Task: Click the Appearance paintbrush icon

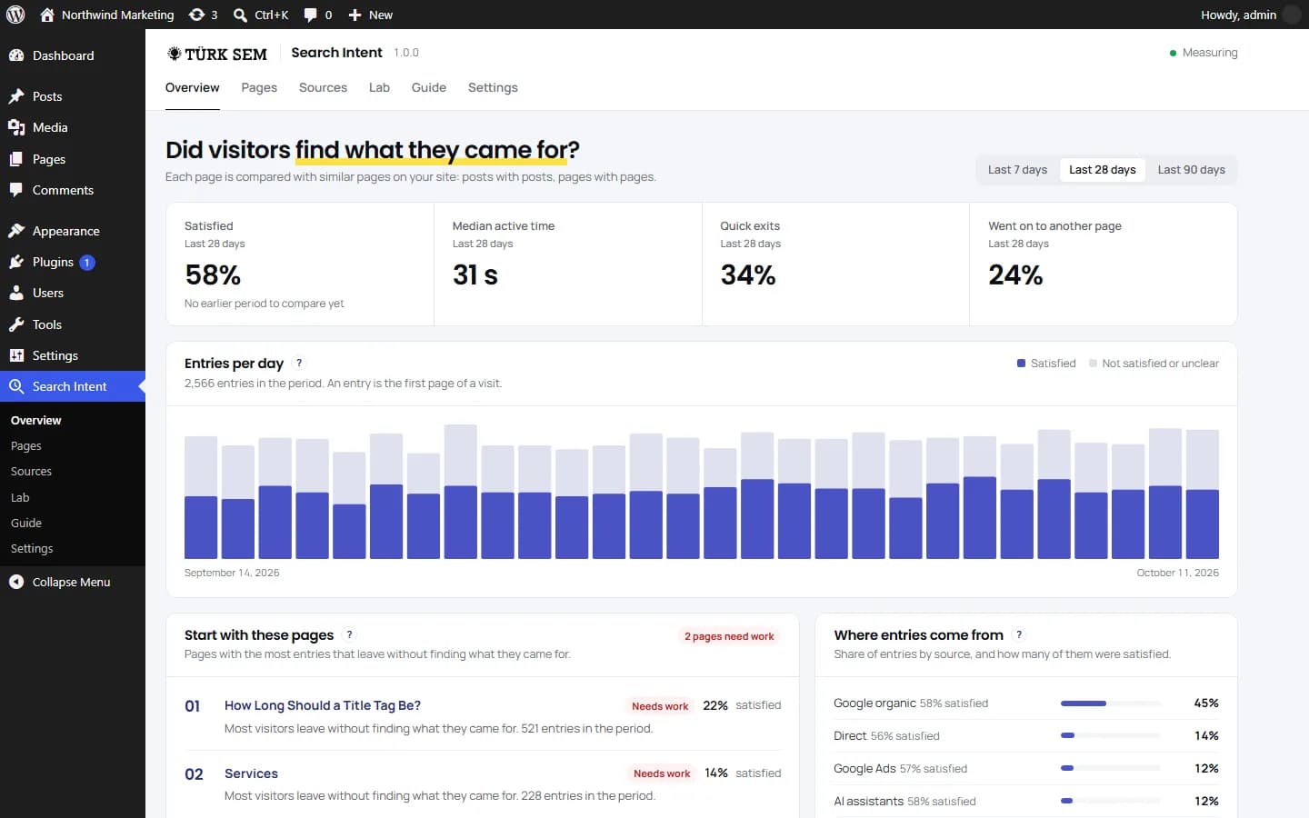Action: (x=16, y=231)
